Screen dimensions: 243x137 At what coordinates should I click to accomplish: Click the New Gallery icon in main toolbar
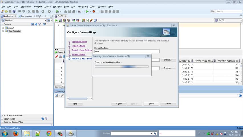click(x=2, y=11)
